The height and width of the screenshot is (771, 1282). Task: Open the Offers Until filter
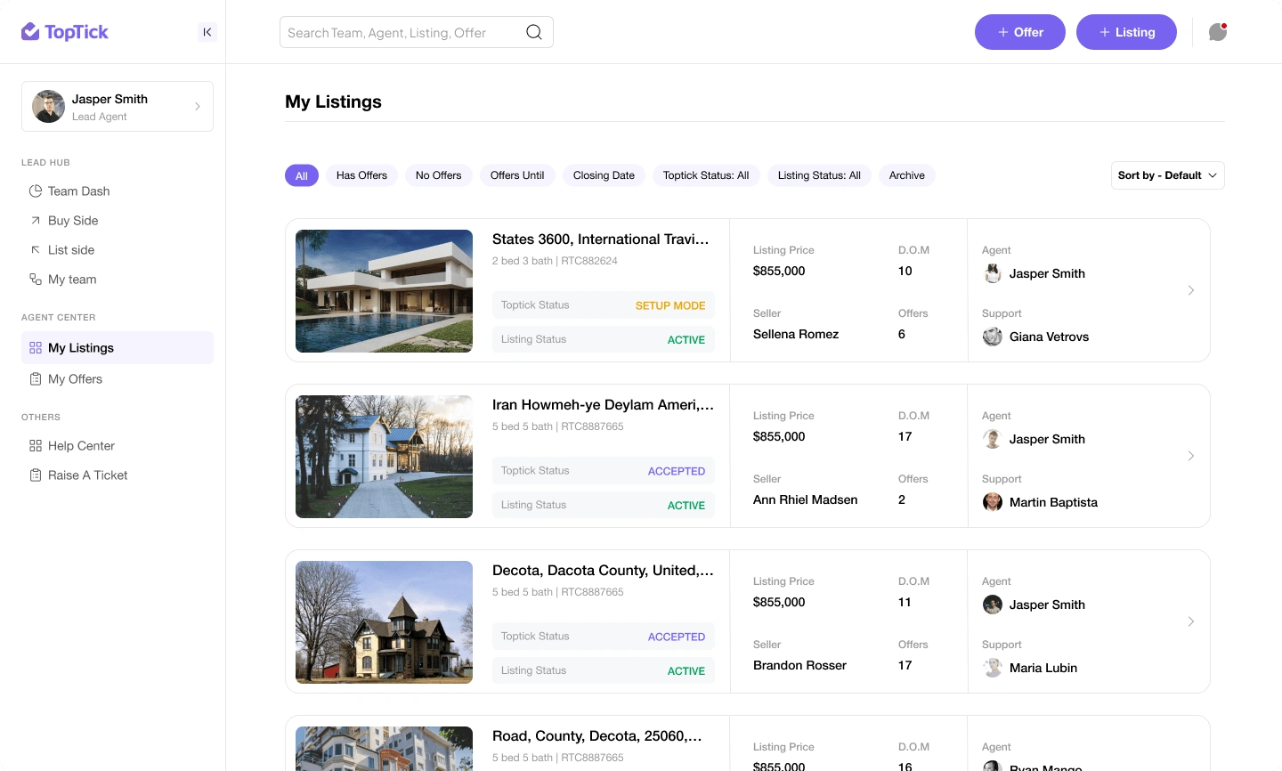click(x=517, y=175)
